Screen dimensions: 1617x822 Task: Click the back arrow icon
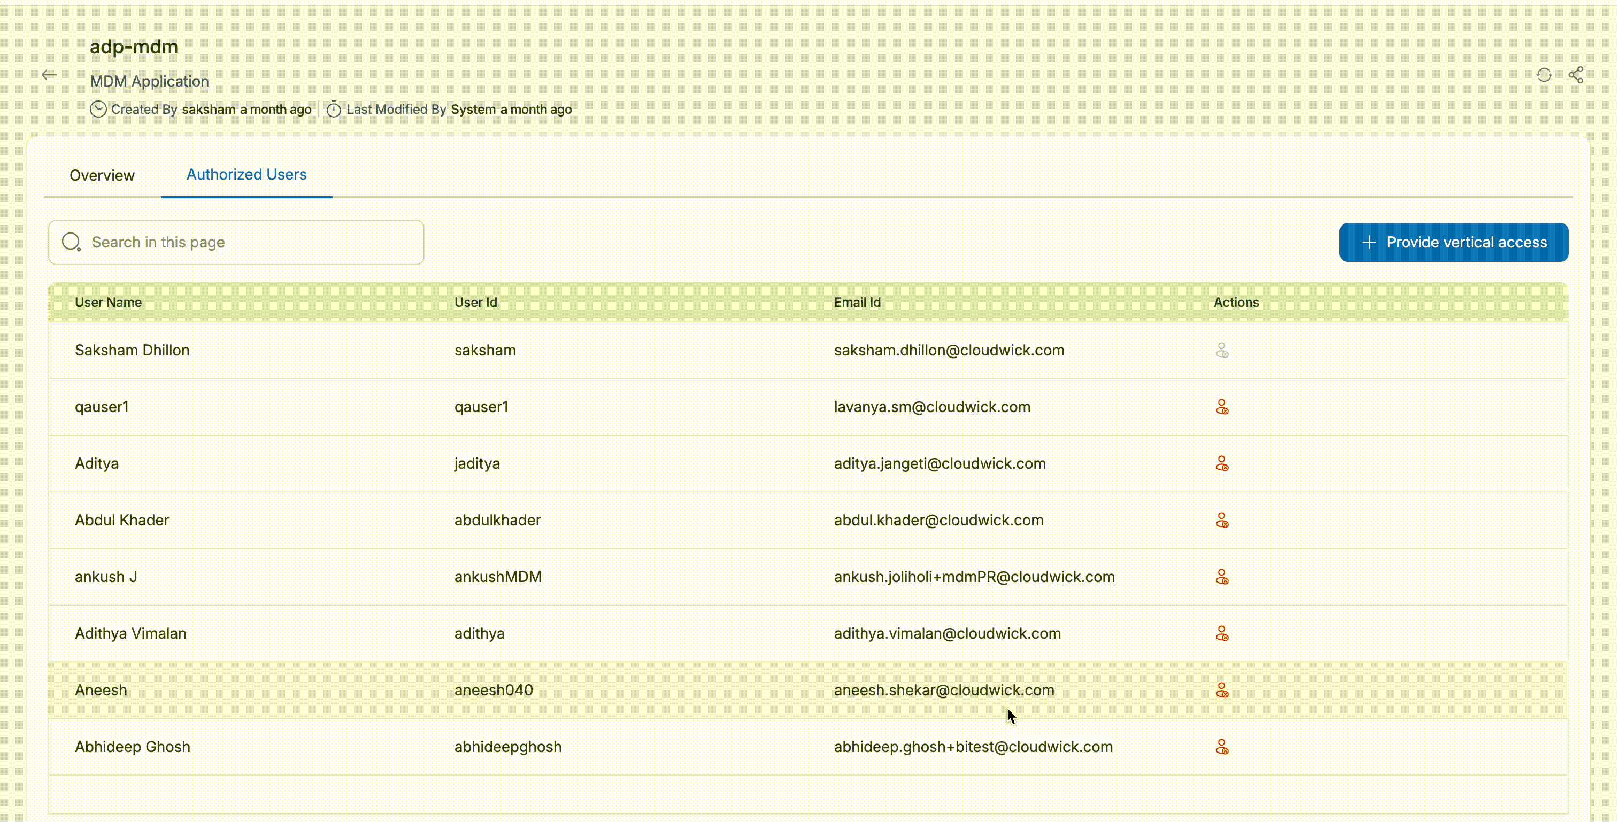(49, 75)
